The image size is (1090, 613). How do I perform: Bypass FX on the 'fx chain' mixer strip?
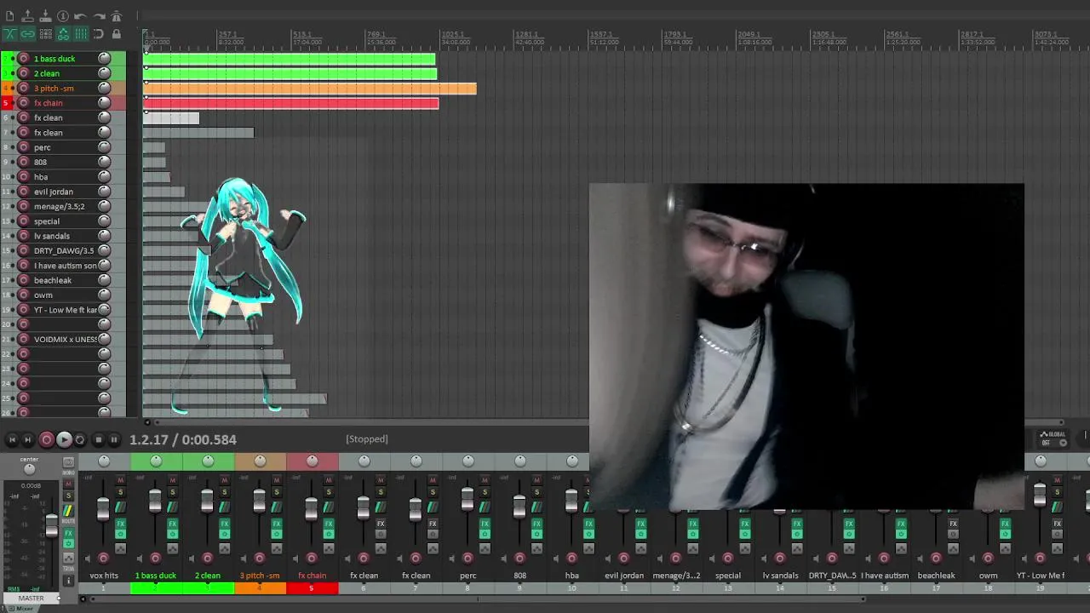point(328,535)
